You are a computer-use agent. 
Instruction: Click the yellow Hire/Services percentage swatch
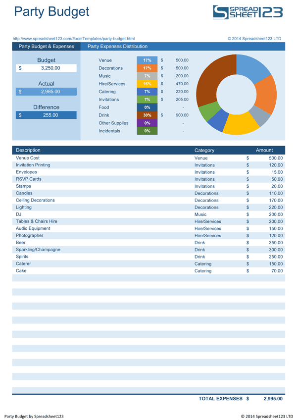click(147, 84)
